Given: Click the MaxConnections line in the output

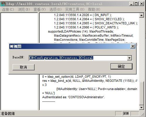Looking at the screenshot, I should coord(89,40).
